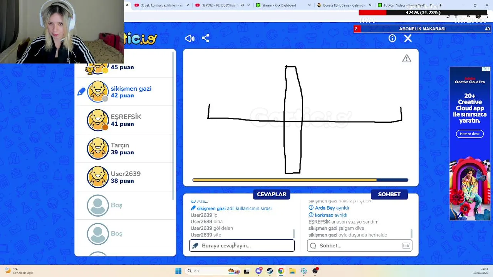The image size is (493, 277).
Task: Select the SOHBET tab
Action: pos(389,194)
